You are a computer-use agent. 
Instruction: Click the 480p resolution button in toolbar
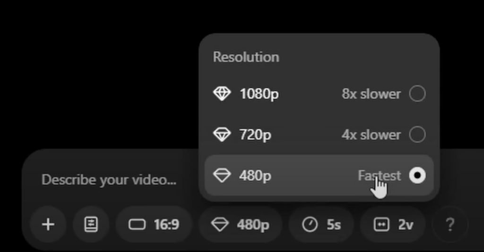[x=241, y=224]
